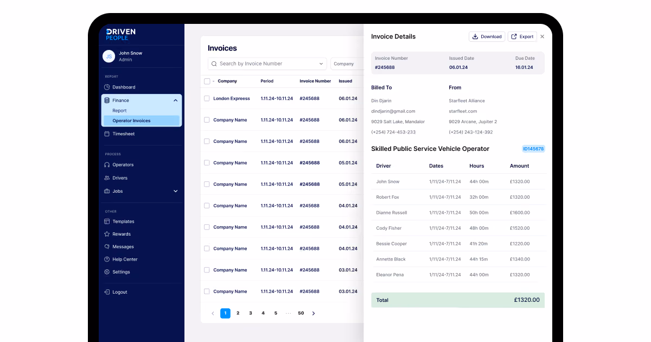The image size is (651, 342).
Task: Jump to page 50
Action: (301, 313)
